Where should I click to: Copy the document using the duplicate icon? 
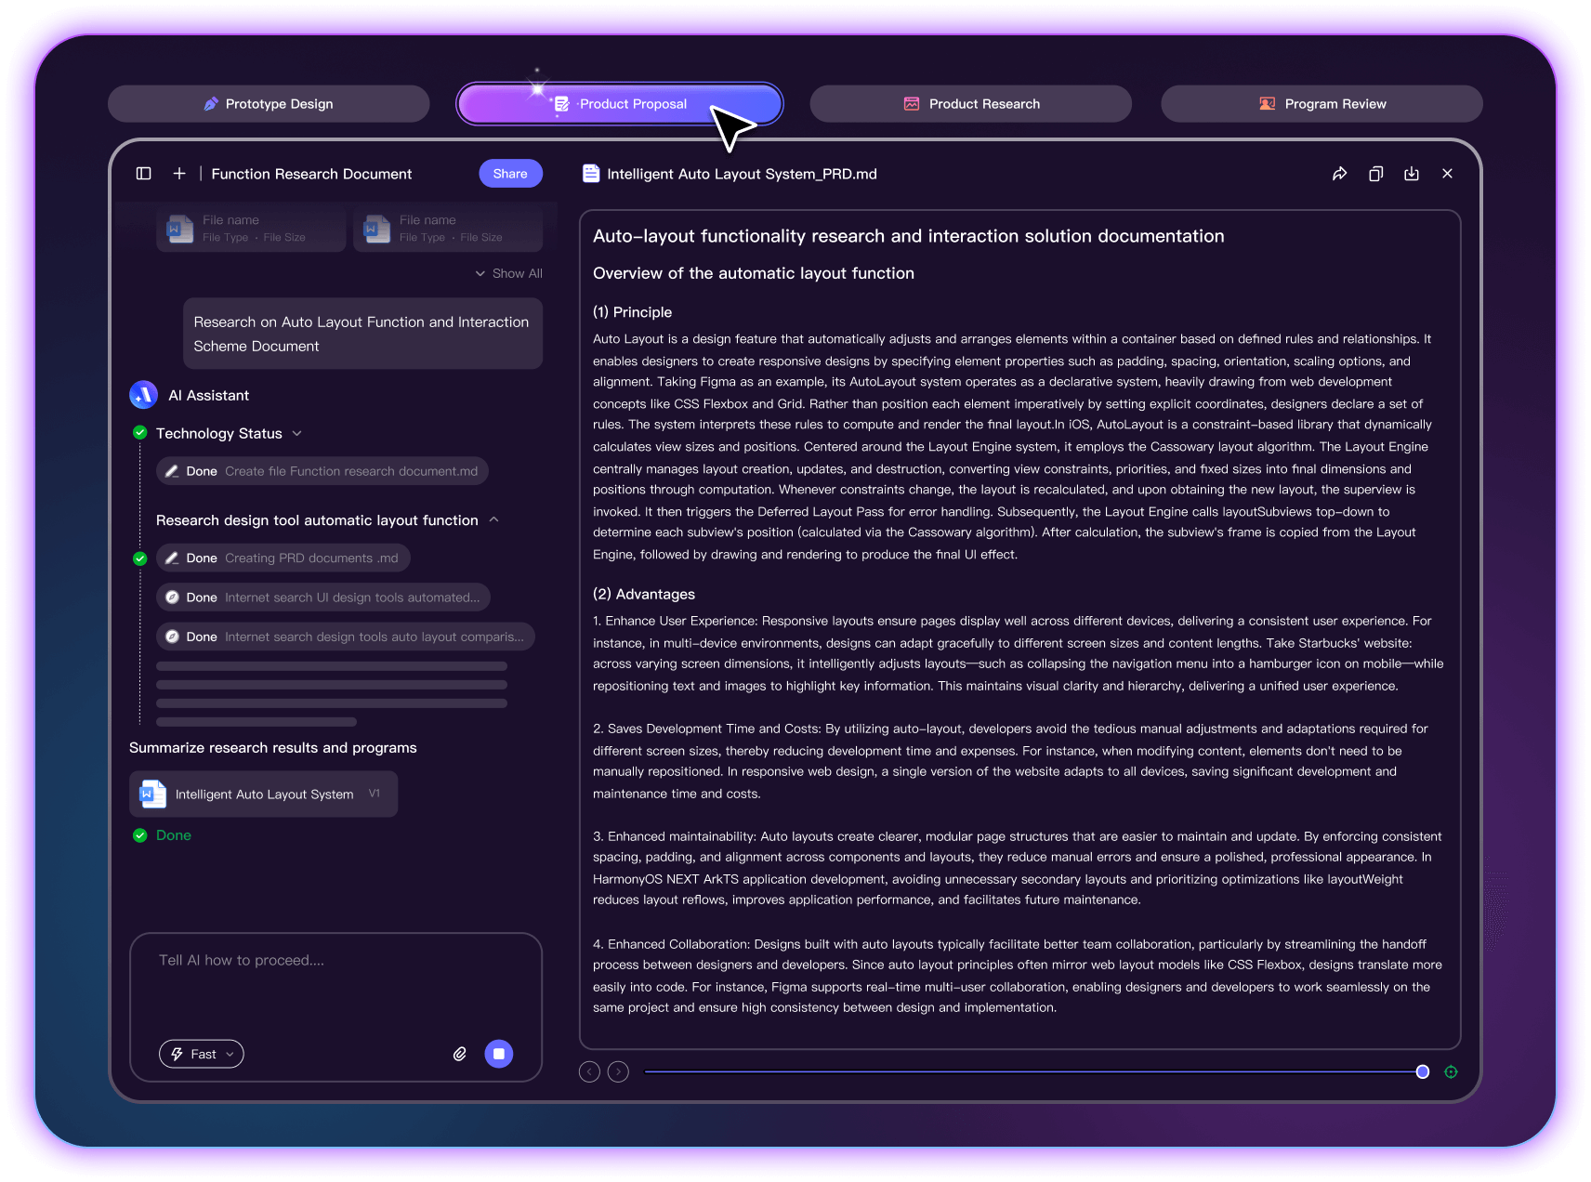coord(1375,174)
